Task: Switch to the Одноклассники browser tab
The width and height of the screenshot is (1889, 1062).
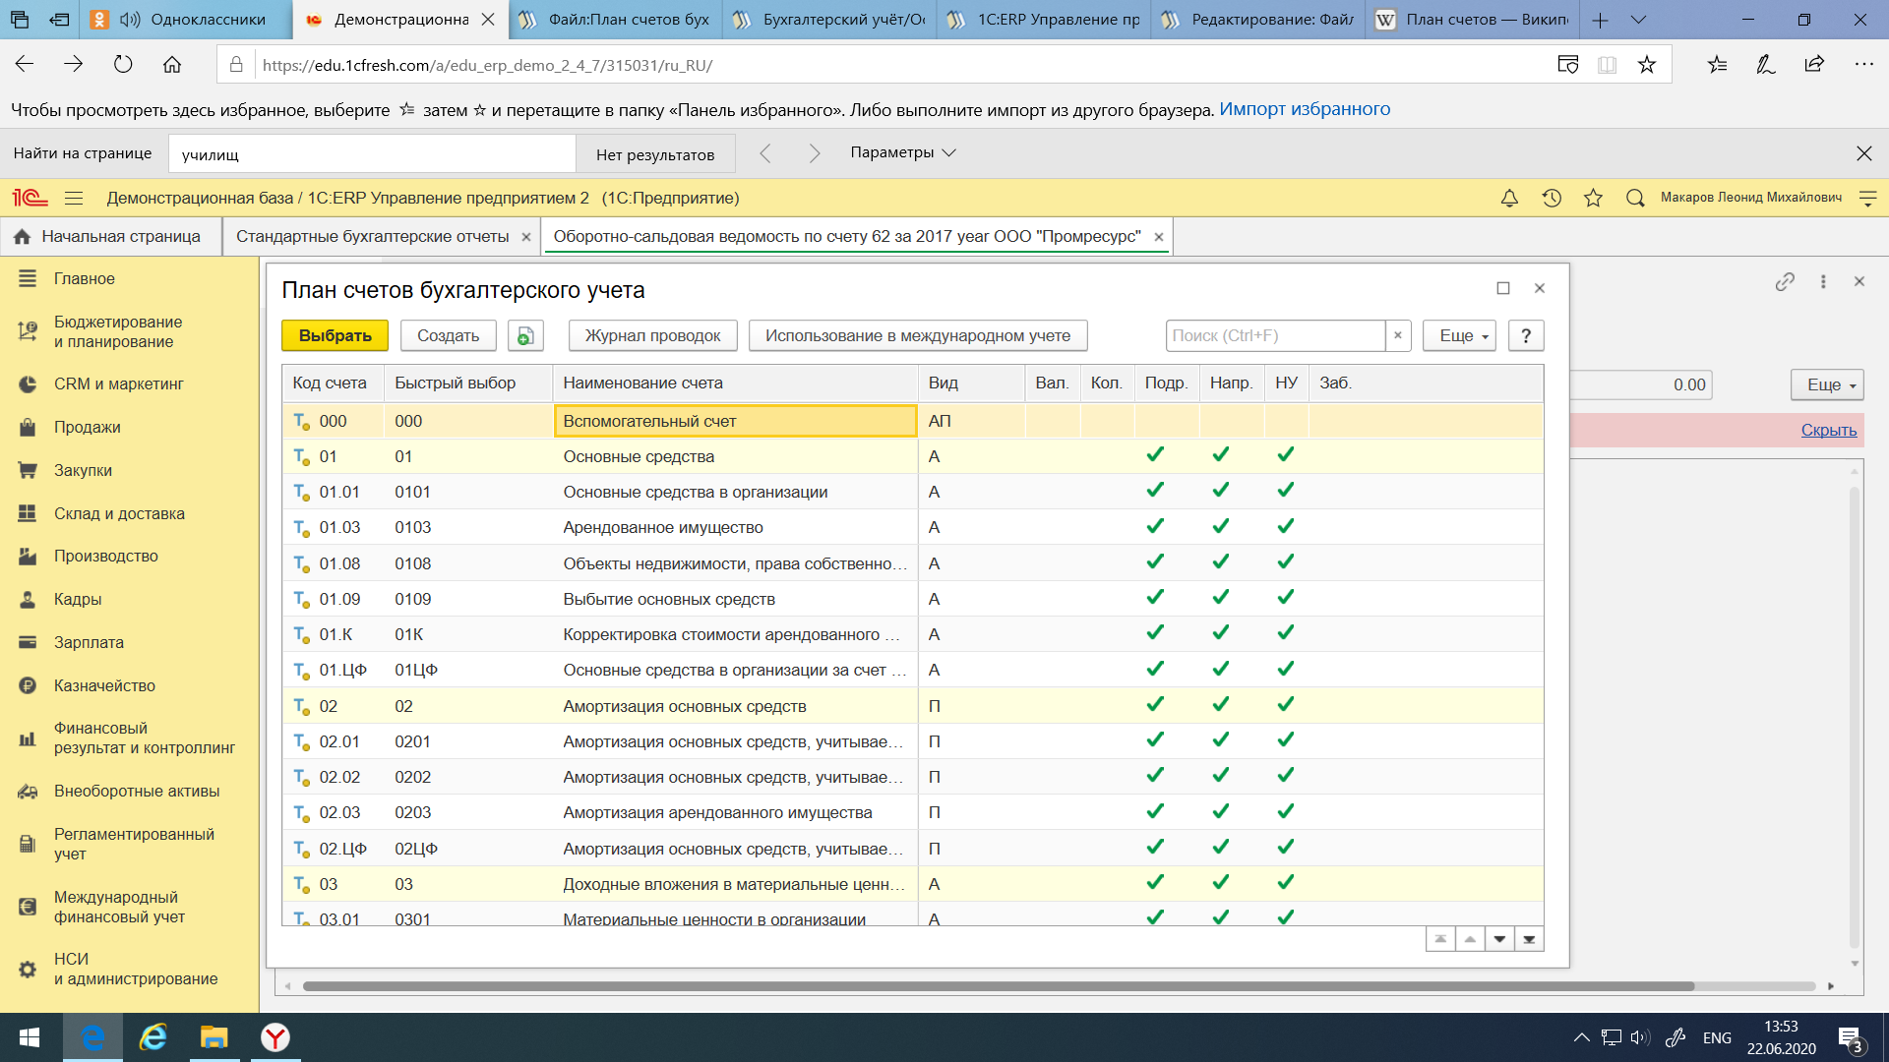Action: point(187,20)
